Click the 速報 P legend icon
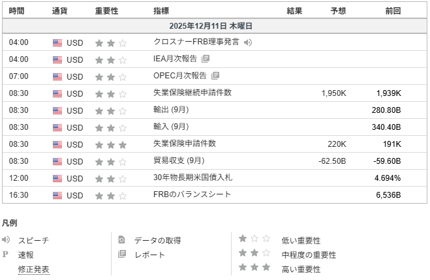This screenshot has width=430, height=280. (6, 255)
